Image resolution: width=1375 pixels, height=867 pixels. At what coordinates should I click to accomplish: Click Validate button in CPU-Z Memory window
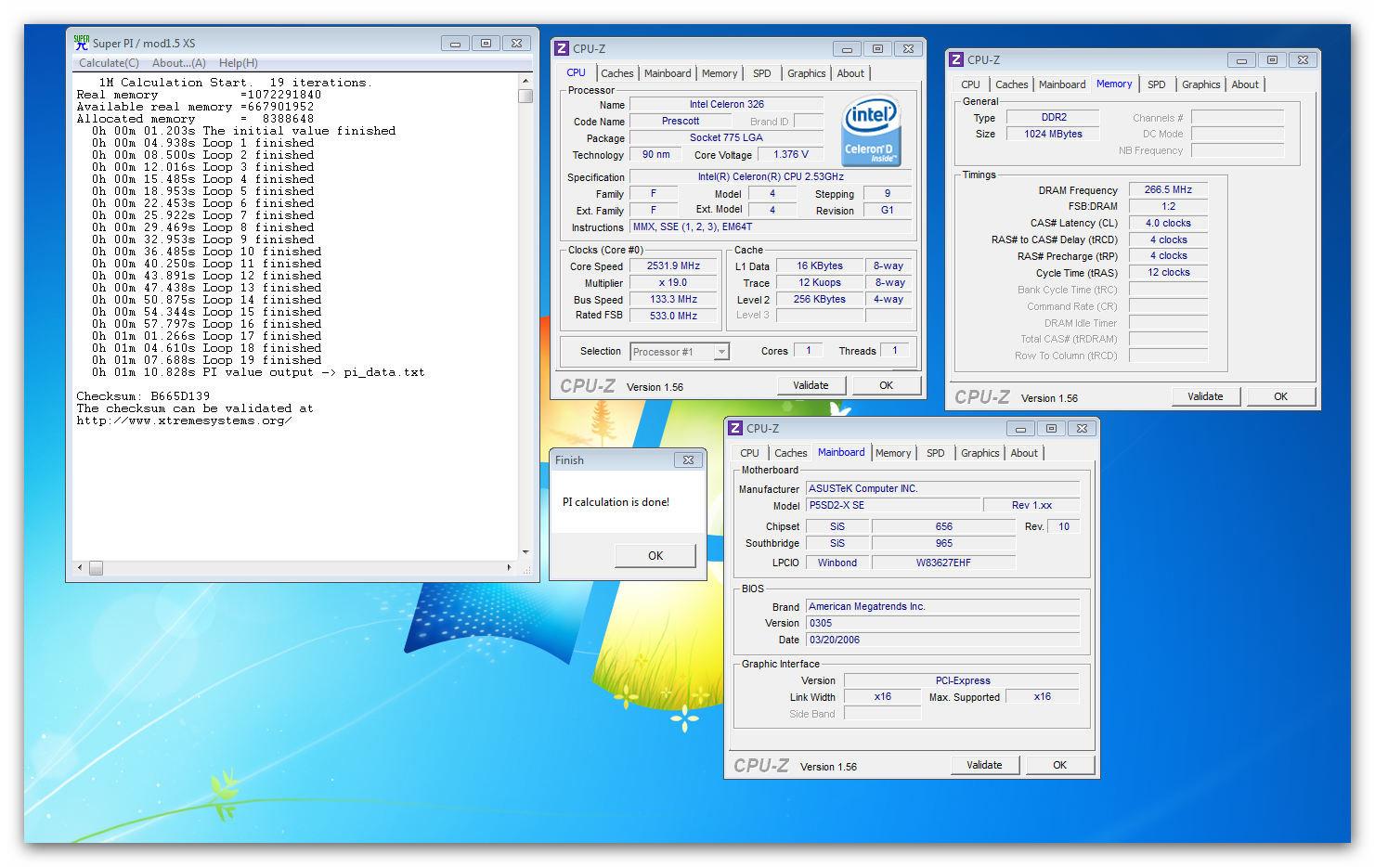(x=1205, y=396)
